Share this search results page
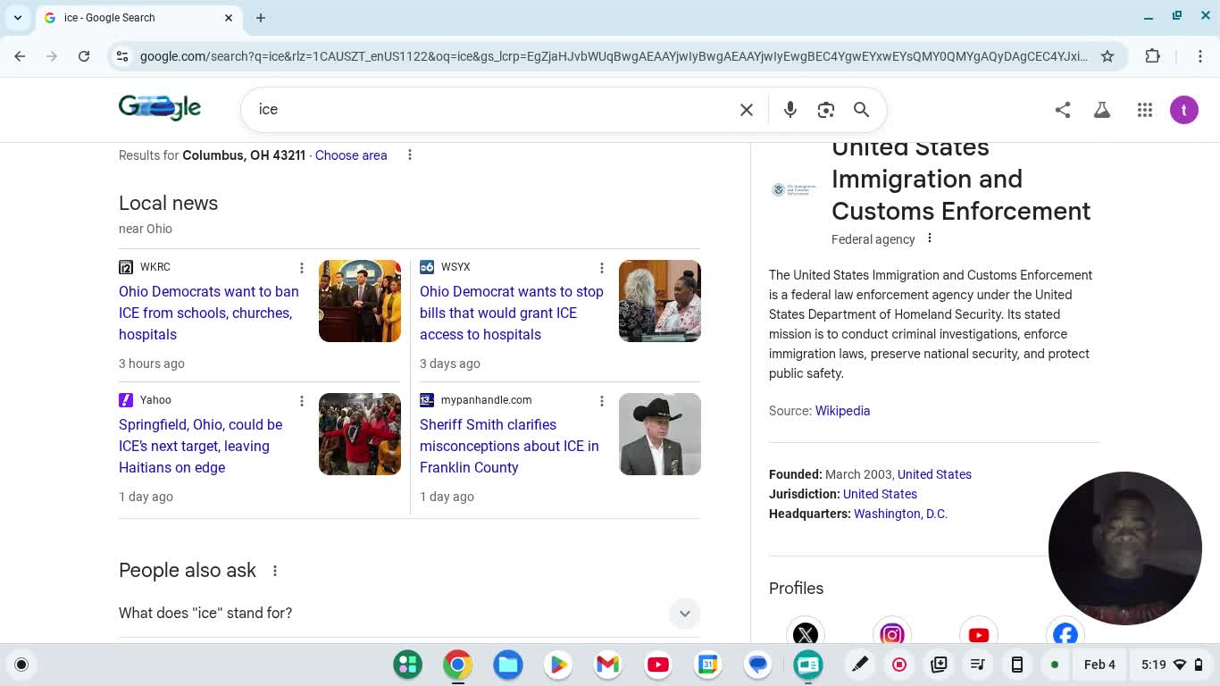 (1062, 110)
